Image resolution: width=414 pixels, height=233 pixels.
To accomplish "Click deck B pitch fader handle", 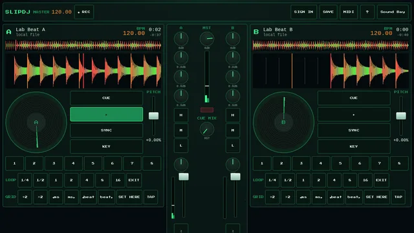I will [x=401, y=116].
